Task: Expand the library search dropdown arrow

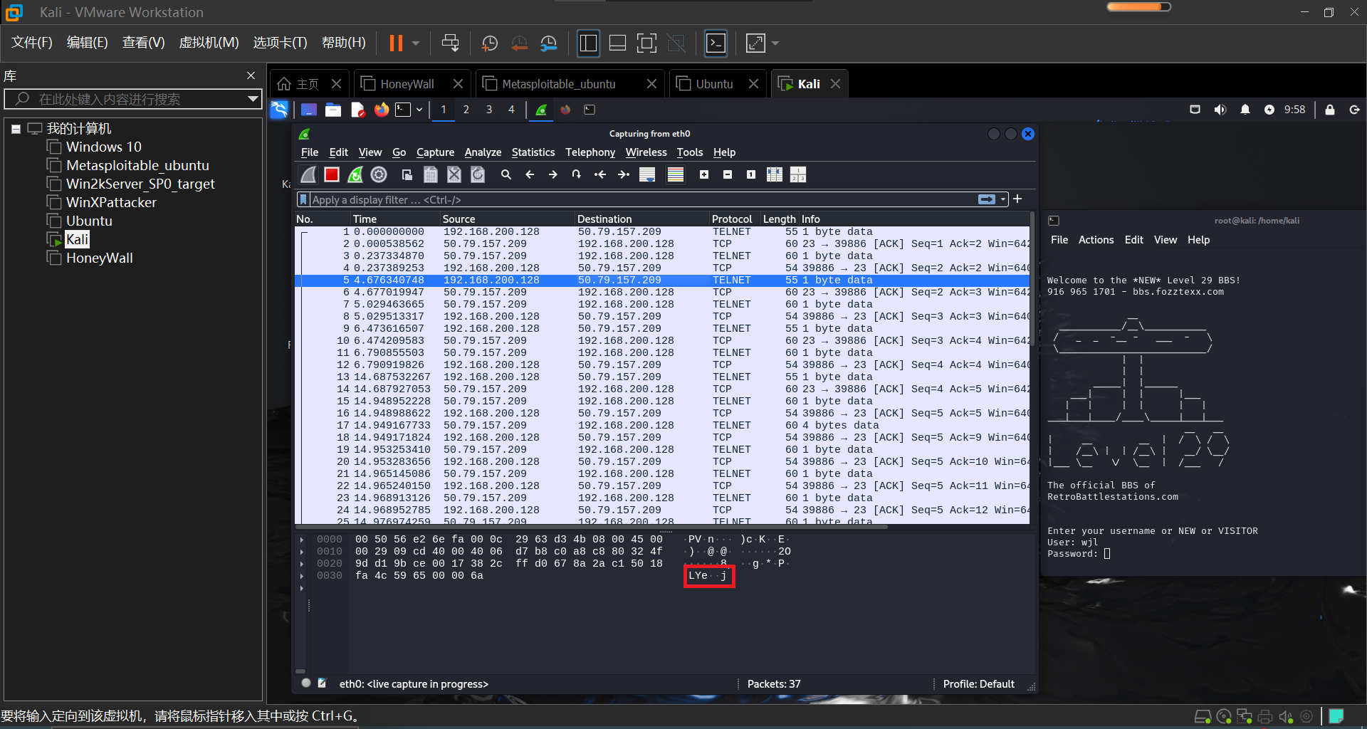Action: tap(253, 99)
